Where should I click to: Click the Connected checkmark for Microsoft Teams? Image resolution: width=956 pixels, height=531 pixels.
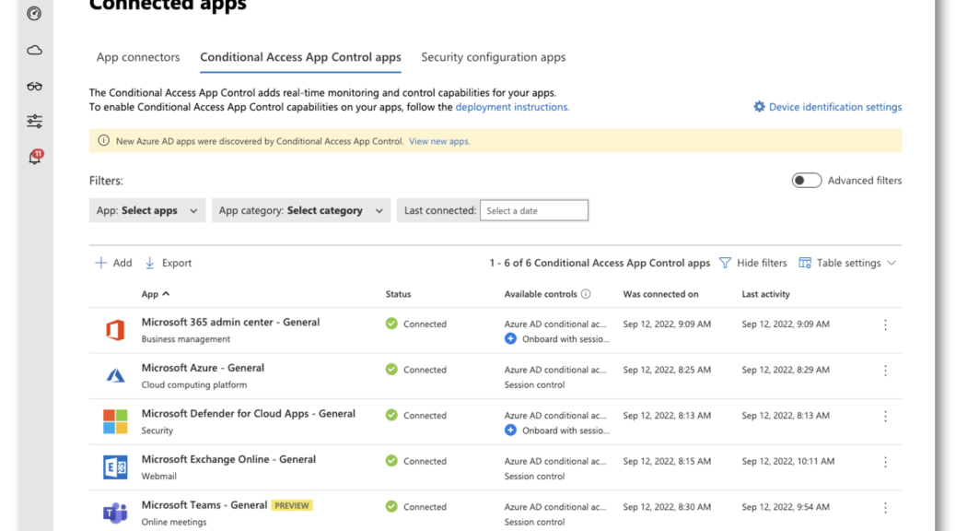391,507
